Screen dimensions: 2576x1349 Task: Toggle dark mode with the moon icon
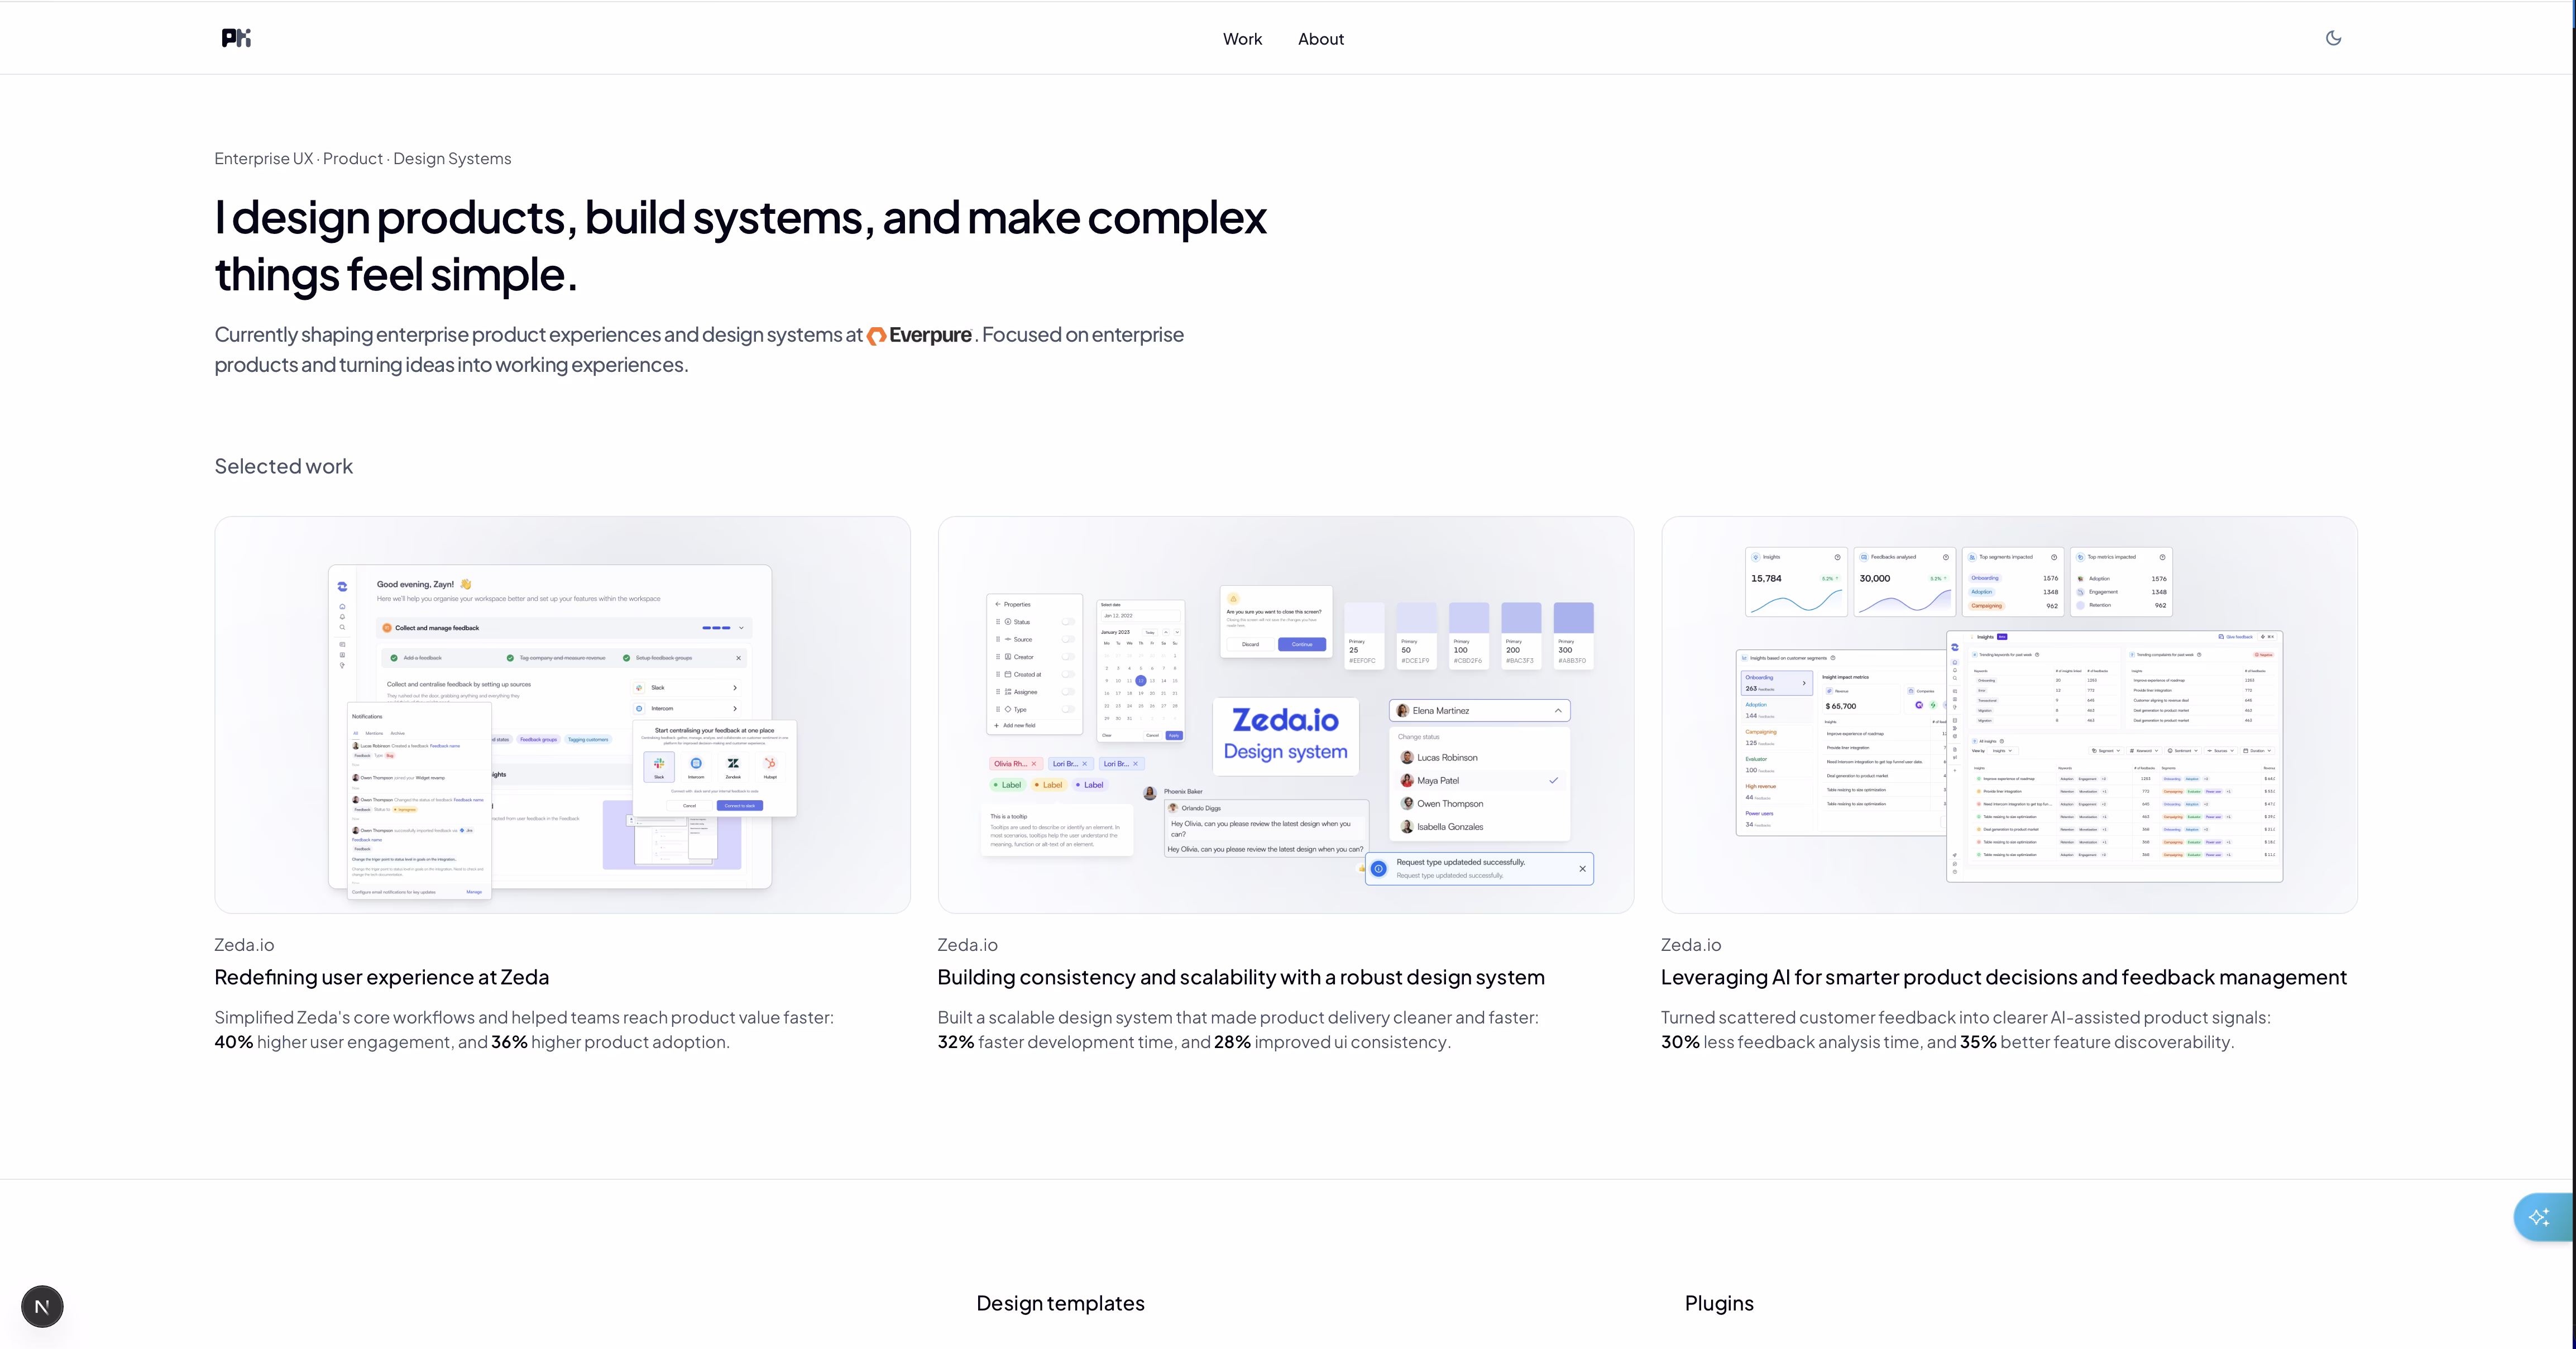(2333, 38)
